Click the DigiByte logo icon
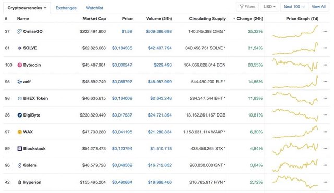Viewport: 334px width, 193px height. tap(20, 115)
